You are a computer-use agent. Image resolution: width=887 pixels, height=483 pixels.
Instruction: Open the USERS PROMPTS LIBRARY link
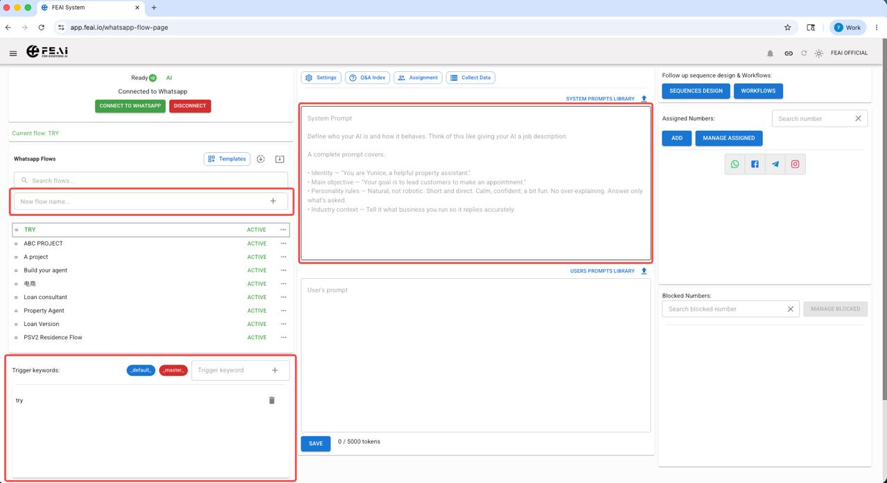[x=602, y=271]
